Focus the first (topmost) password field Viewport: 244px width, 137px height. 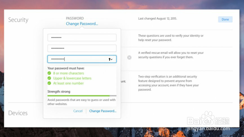[82, 38]
